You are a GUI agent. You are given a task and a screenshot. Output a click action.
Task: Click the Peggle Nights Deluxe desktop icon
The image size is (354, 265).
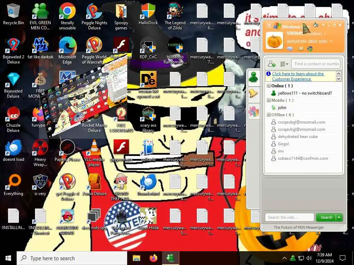pyautogui.click(x=94, y=17)
